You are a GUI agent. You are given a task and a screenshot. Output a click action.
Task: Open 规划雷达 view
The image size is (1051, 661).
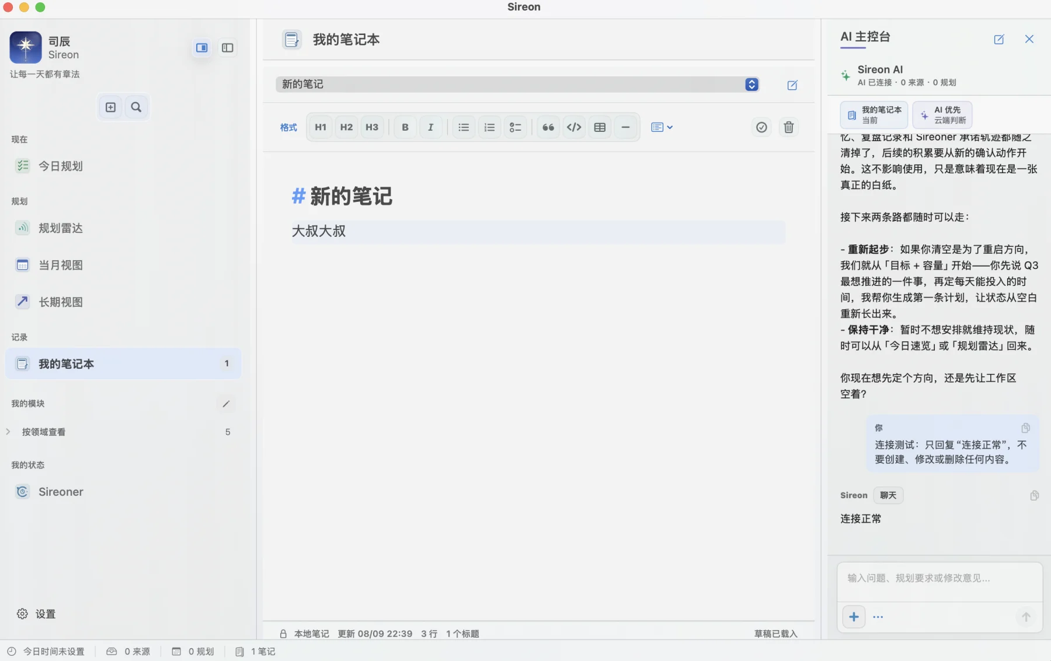(123, 228)
